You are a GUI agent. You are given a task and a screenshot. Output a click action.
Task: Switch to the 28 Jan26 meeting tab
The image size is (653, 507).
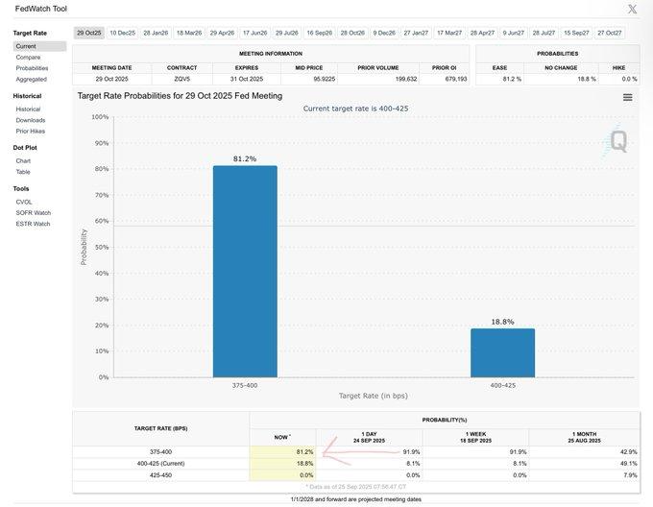156,33
